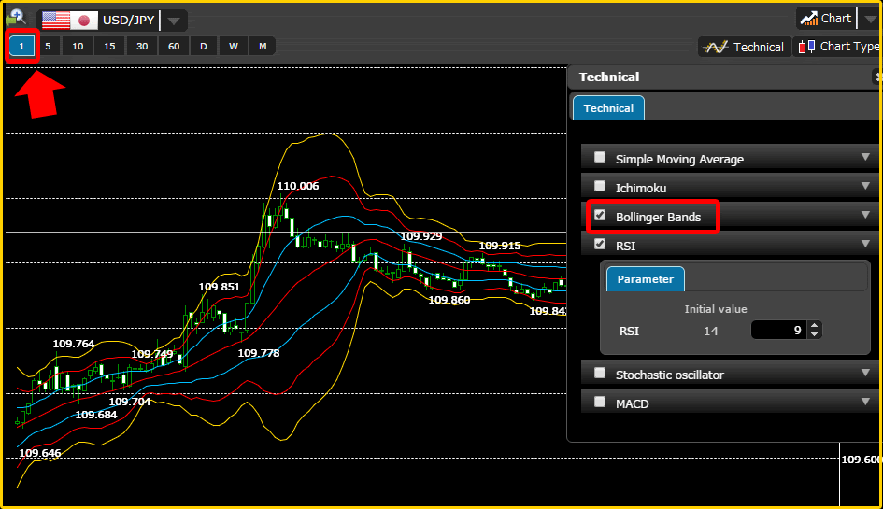This screenshot has height=509, width=883.
Task: Increase the RSI period with up stepper
Action: 814,325
